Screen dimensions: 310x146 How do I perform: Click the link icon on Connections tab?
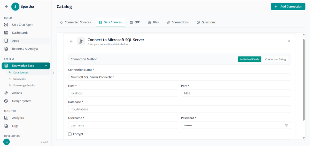(168, 22)
